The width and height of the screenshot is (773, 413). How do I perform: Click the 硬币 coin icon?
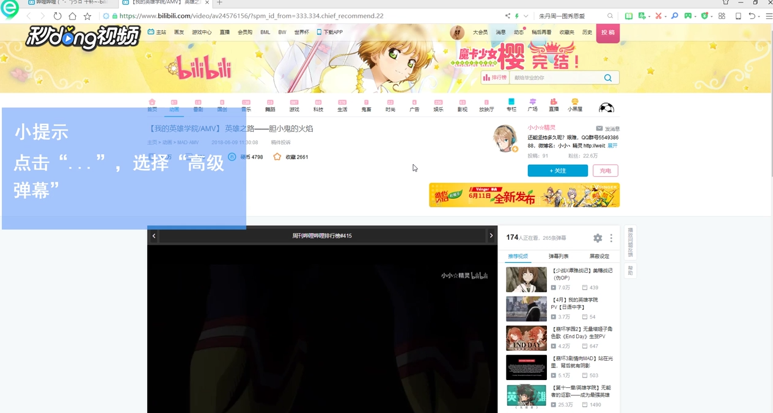pyautogui.click(x=232, y=157)
